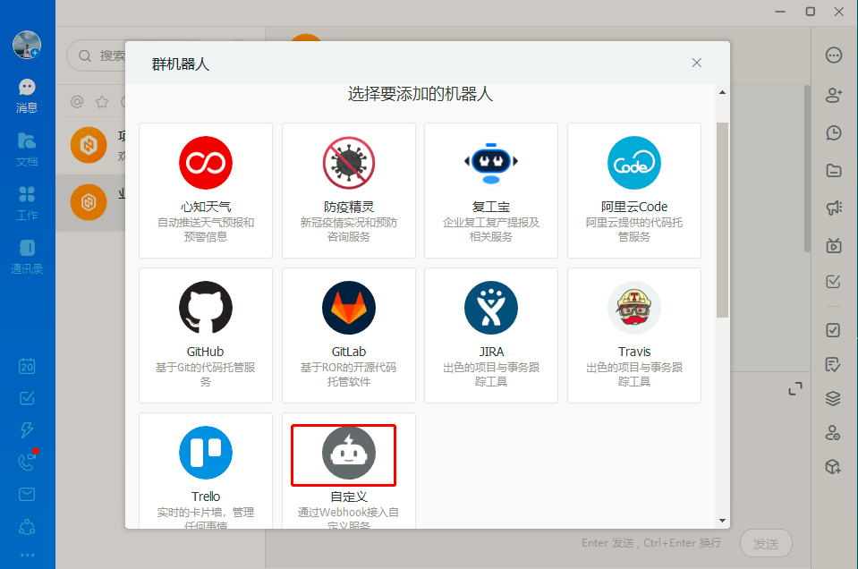Open 消息 in the left sidebar
The height and width of the screenshot is (569, 858).
[27, 96]
